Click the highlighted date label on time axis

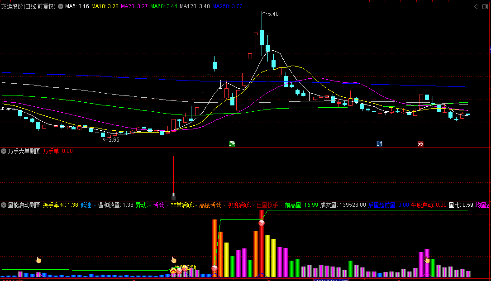point(331,280)
